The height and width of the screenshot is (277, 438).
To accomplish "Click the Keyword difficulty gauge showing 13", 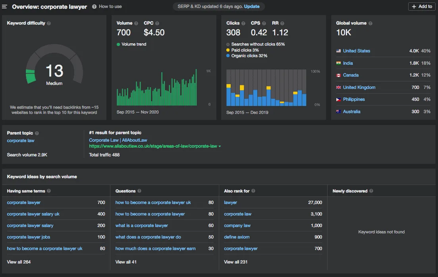I will (x=54, y=64).
